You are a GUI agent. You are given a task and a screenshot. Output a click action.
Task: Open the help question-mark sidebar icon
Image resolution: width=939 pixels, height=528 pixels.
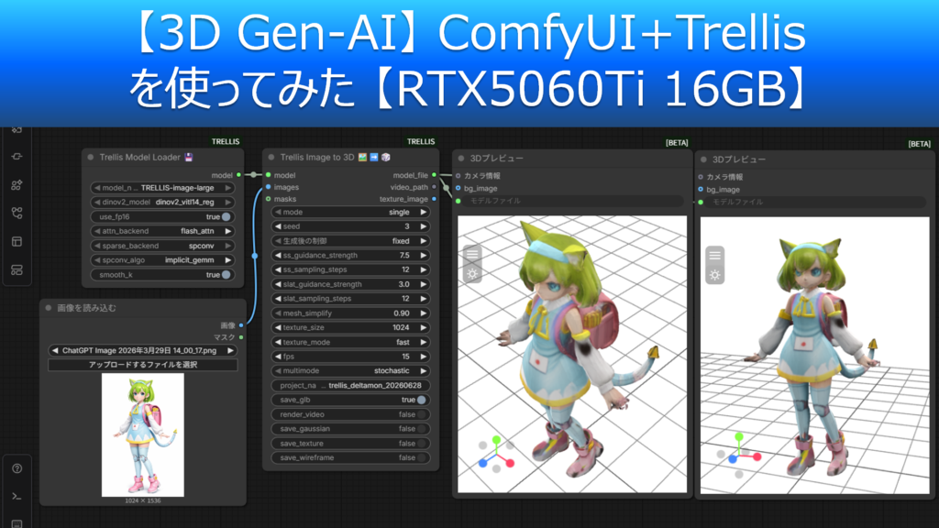pyautogui.click(x=17, y=468)
